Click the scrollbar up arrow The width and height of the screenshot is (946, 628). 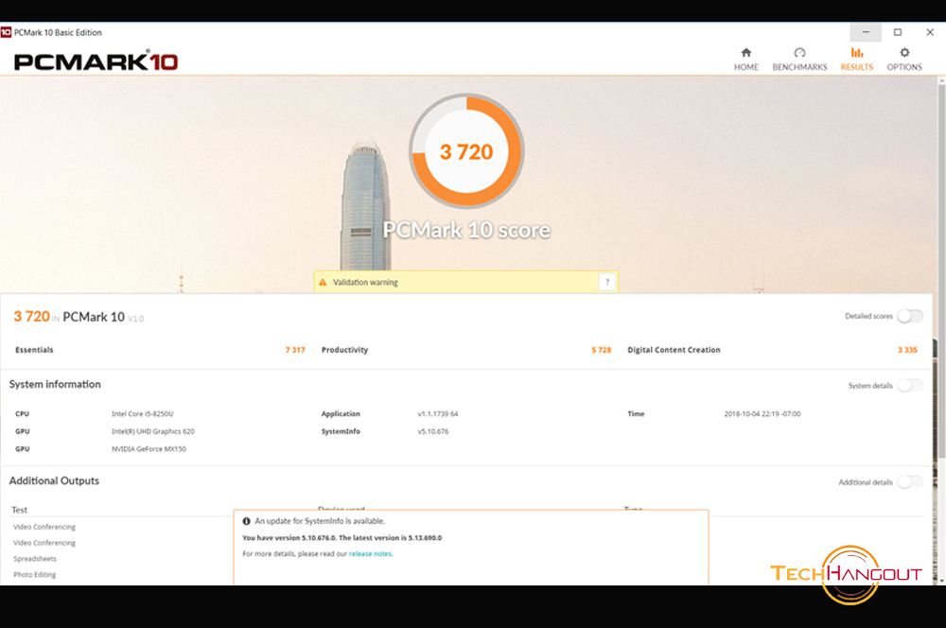tap(941, 80)
